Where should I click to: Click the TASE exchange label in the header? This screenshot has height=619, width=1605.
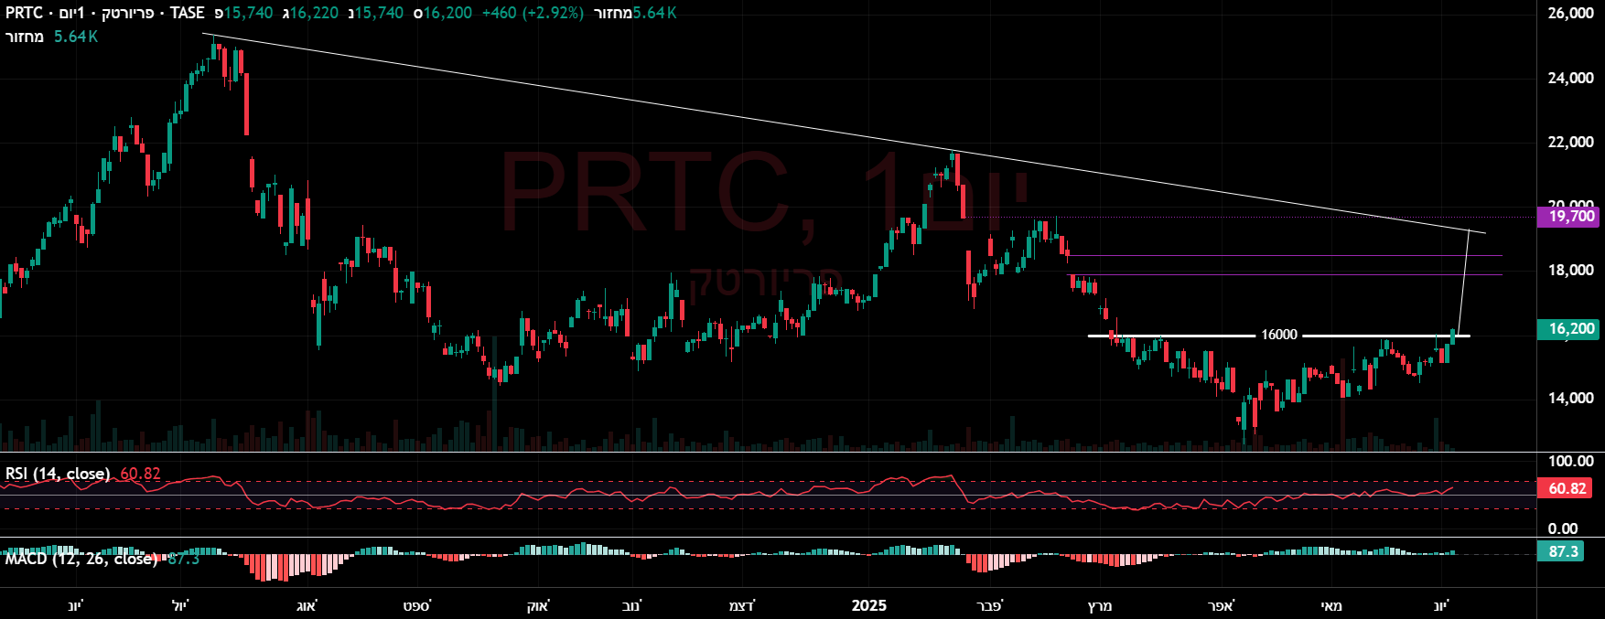[x=187, y=13]
